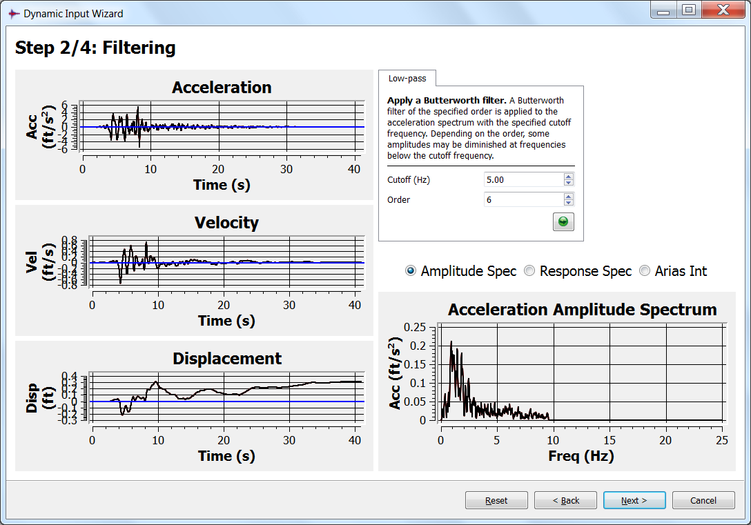The height and width of the screenshot is (525, 751).
Task: Cancel the wizard
Action: 703,500
